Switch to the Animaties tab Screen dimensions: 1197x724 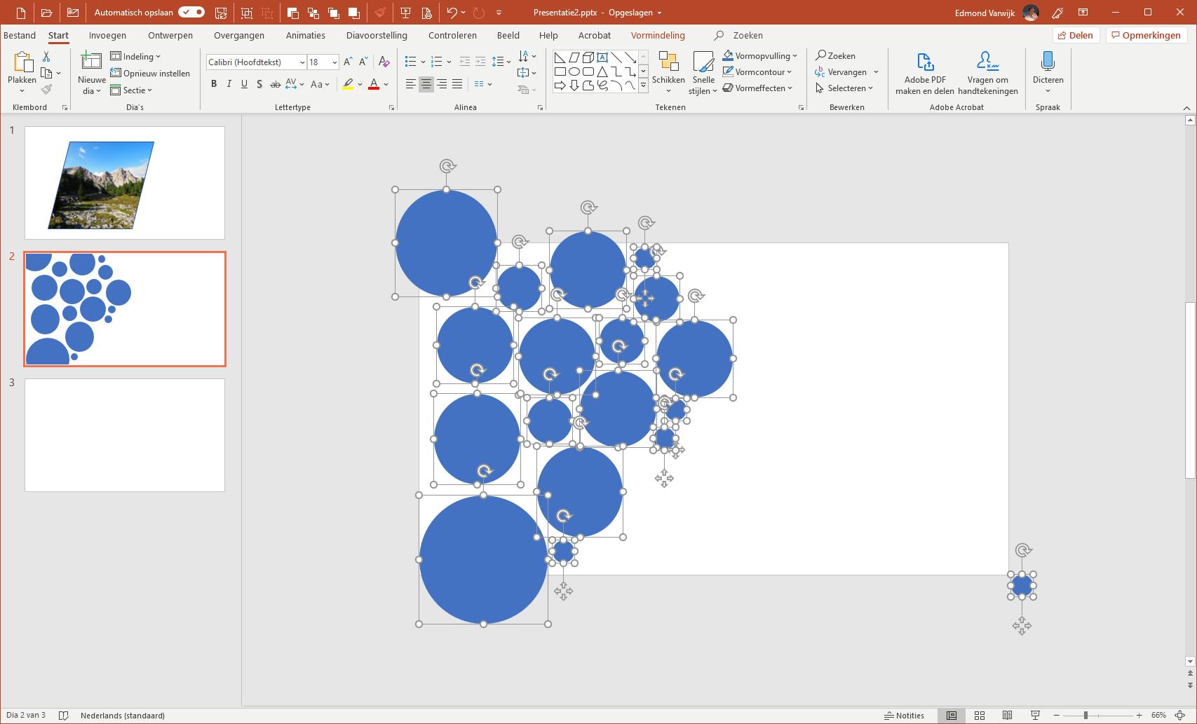pos(305,35)
